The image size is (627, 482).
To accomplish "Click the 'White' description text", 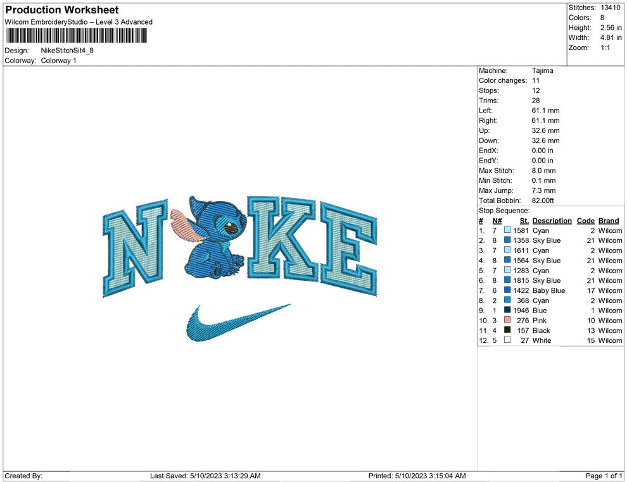I will click(541, 340).
